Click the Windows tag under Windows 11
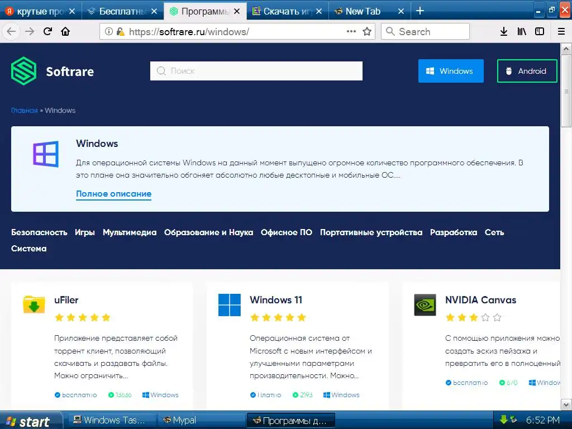This screenshot has width=572, height=429. click(x=341, y=395)
